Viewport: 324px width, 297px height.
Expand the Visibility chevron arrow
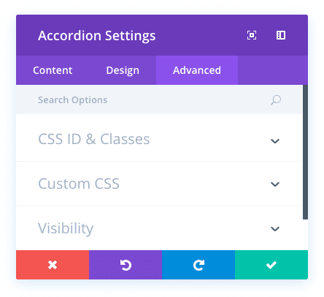coord(275,229)
